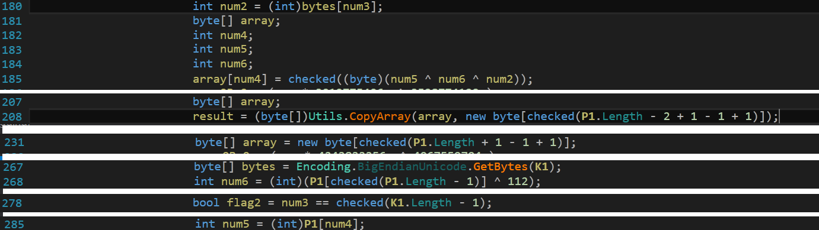Image resolution: width=819 pixels, height=230 pixels.
Task: Click line number 285
Action: click(15, 224)
